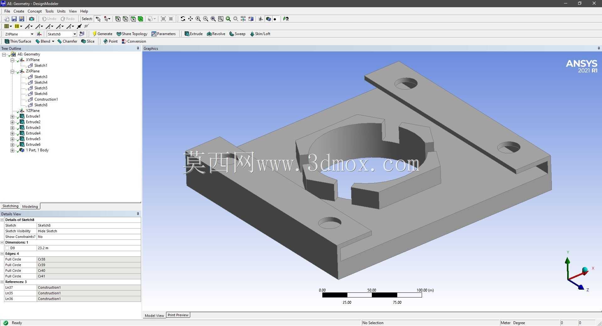Click Thin/Surface tool
602x326 pixels.
click(x=18, y=41)
